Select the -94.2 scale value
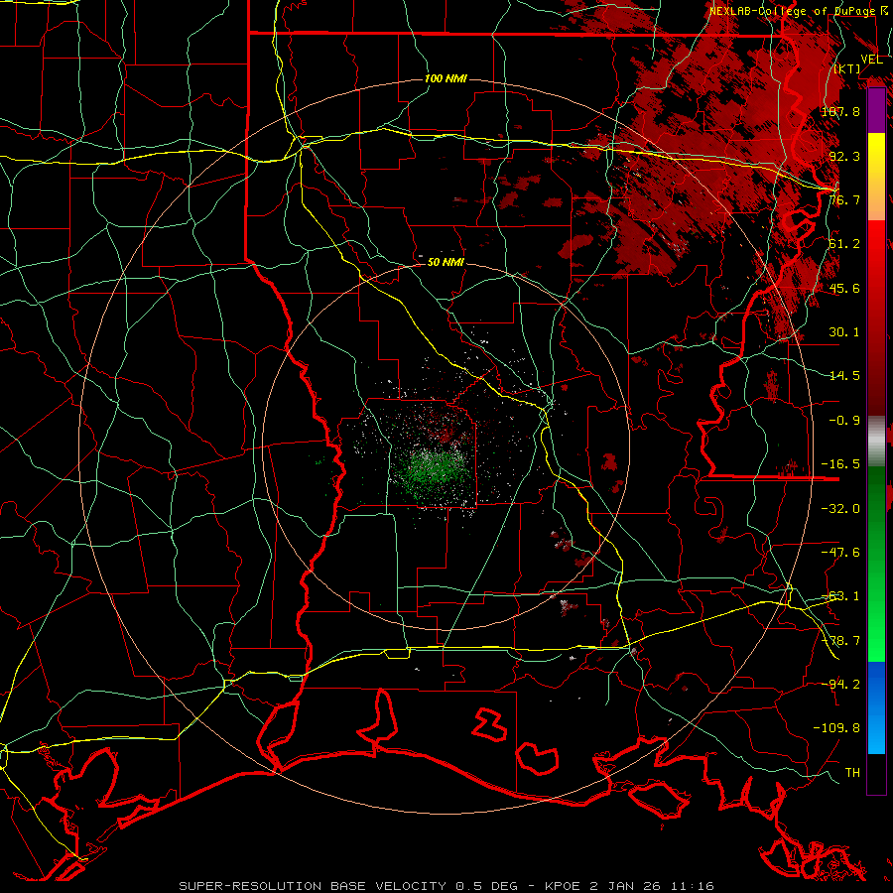Image resolution: width=893 pixels, height=893 pixels. click(840, 685)
